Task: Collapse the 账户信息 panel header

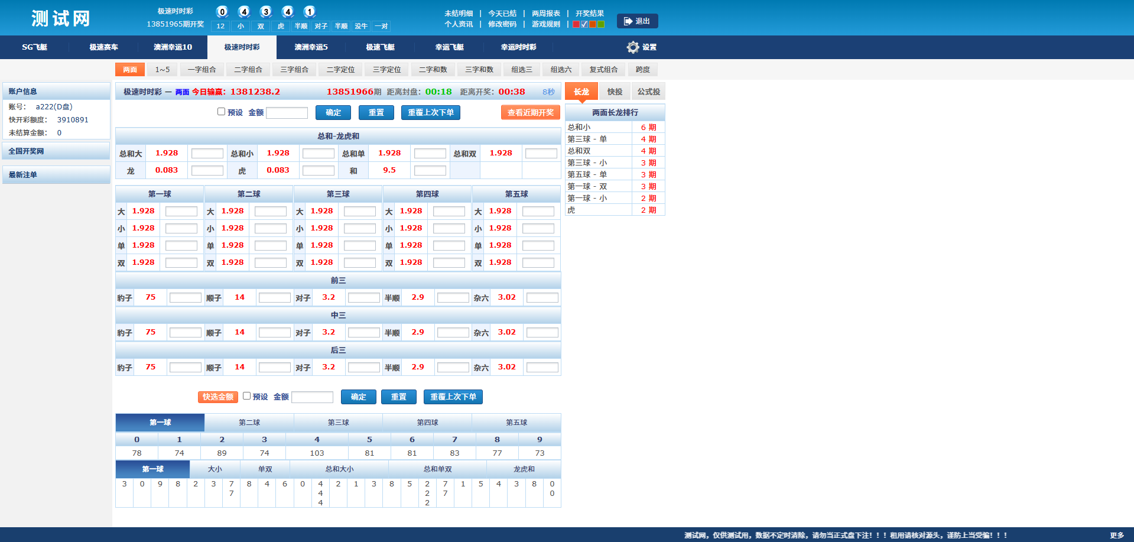Action: click(56, 92)
